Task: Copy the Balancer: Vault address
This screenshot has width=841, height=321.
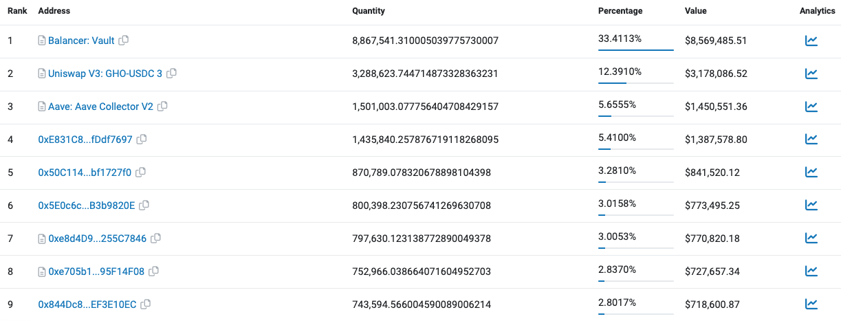Action: tap(124, 41)
